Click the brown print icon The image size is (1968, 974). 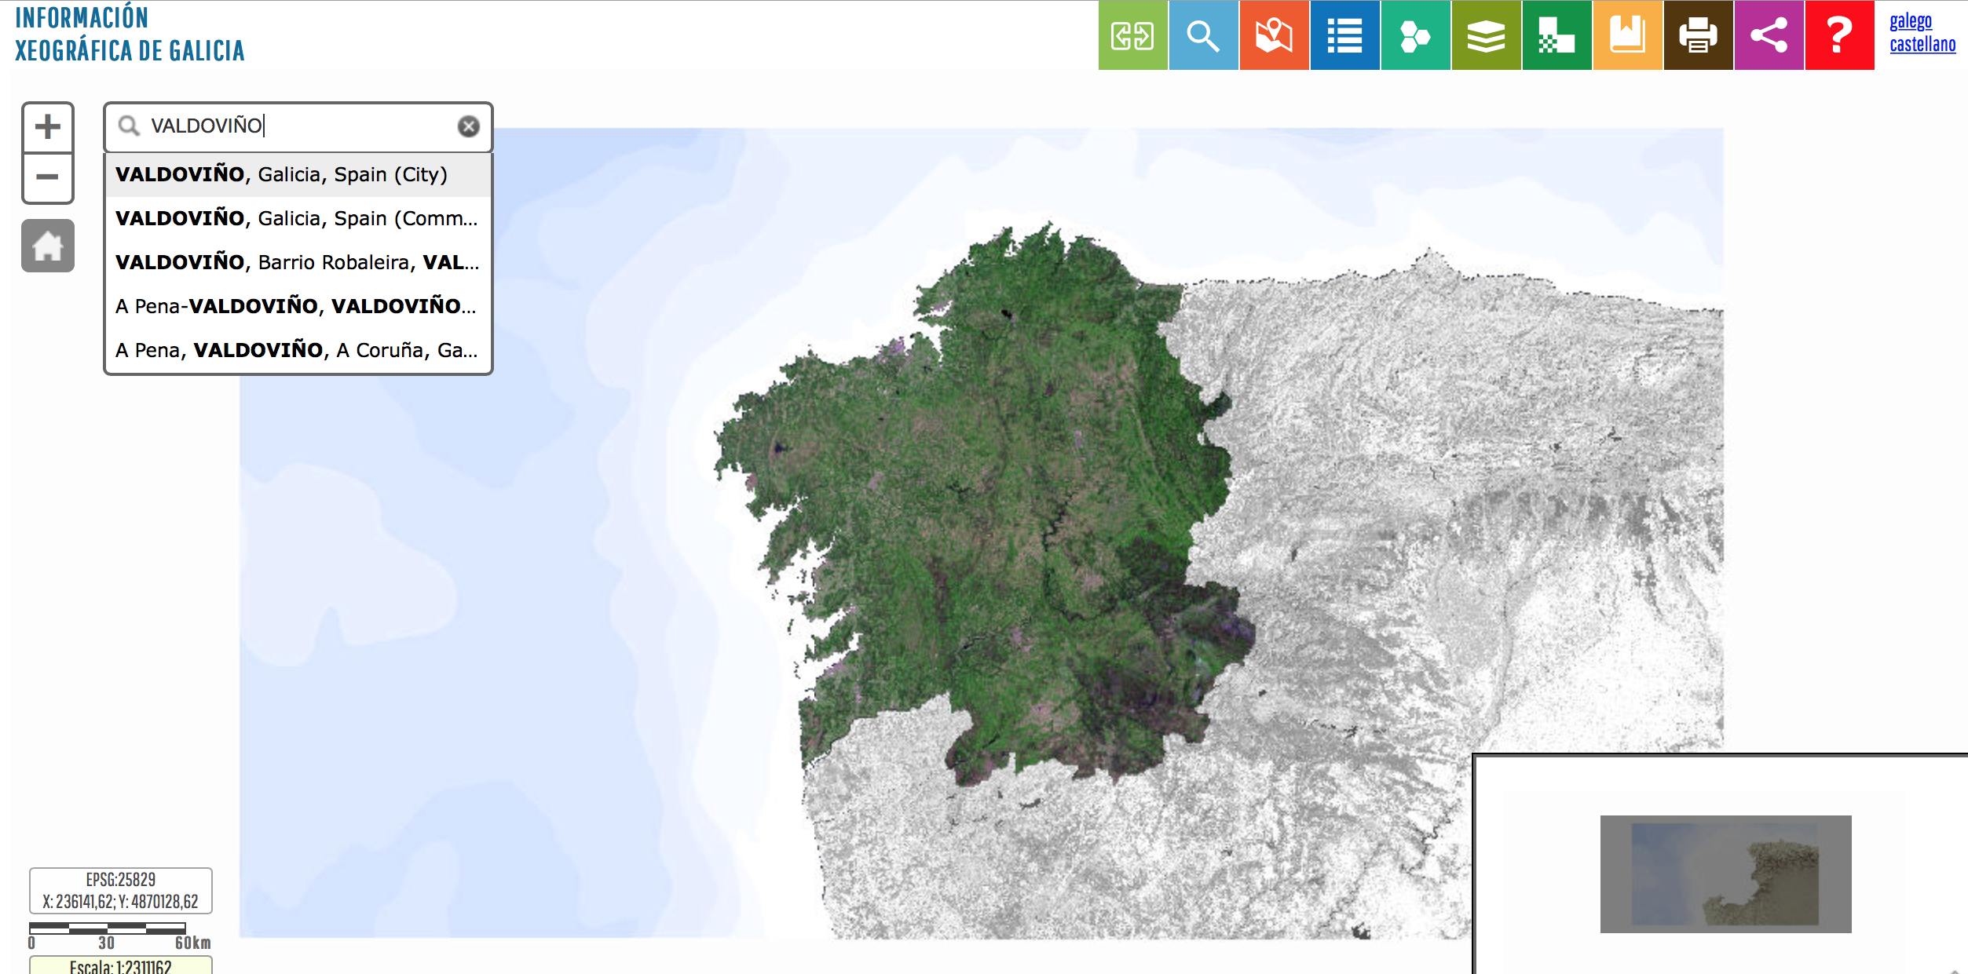(x=1698, y=35)
